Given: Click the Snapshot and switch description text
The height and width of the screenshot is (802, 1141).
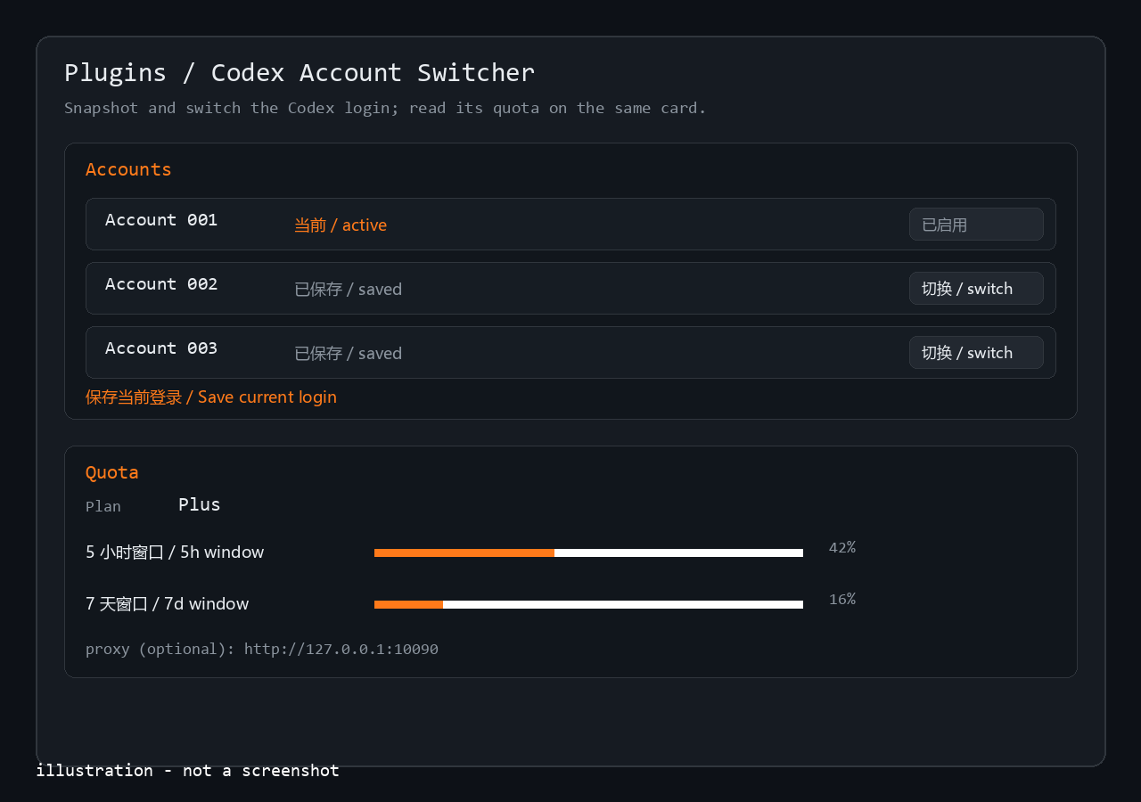Looking at the screenshot, I should 385,108.
